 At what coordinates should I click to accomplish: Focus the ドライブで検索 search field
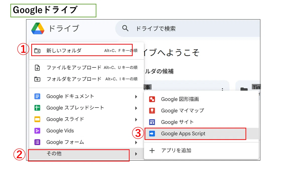pos(188,29)
